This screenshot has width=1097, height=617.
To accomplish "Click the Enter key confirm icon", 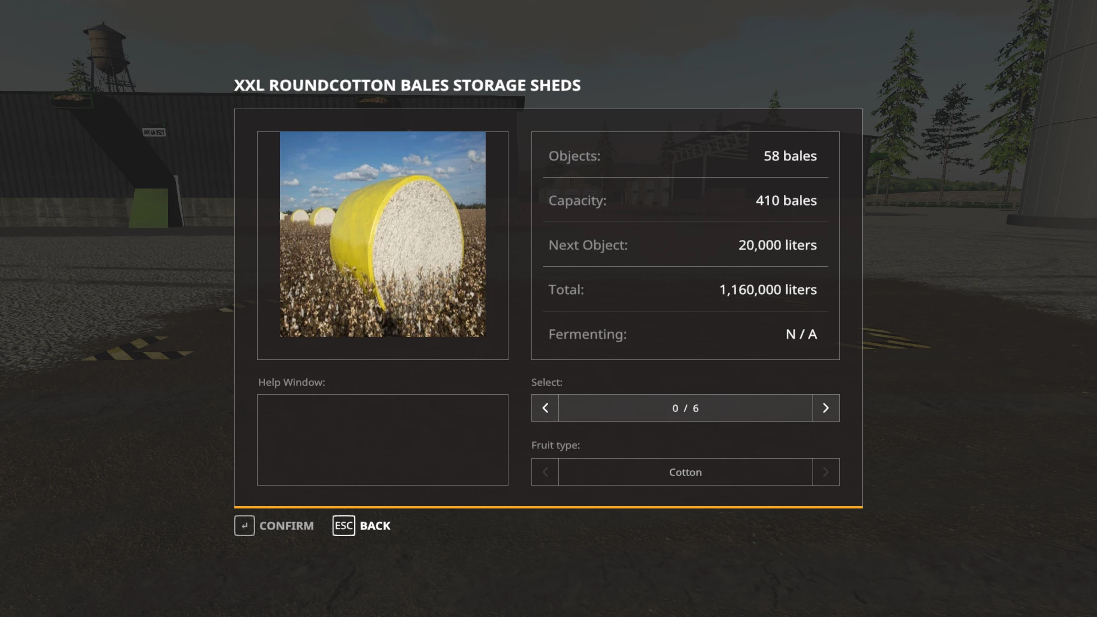I will coord(245,526).
